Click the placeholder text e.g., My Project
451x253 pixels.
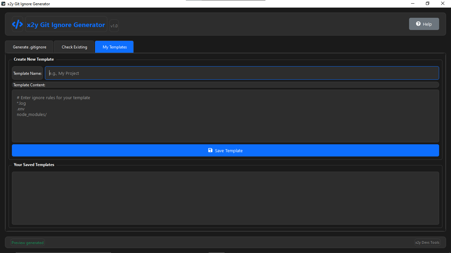pyautogui.click(x=64, y=73)
